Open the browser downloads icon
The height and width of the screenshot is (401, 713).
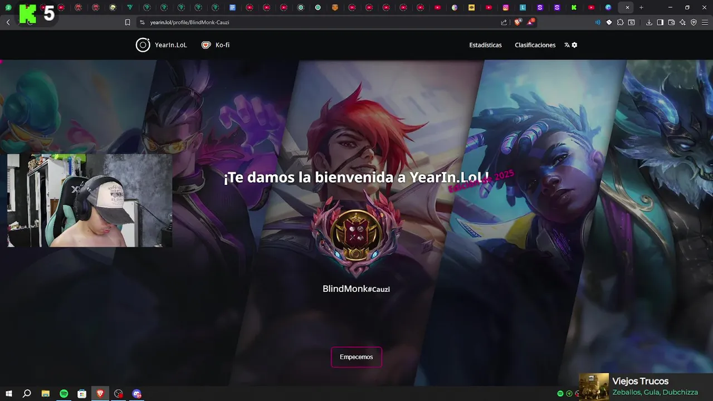pyautogui.click(x=649, y=22)
